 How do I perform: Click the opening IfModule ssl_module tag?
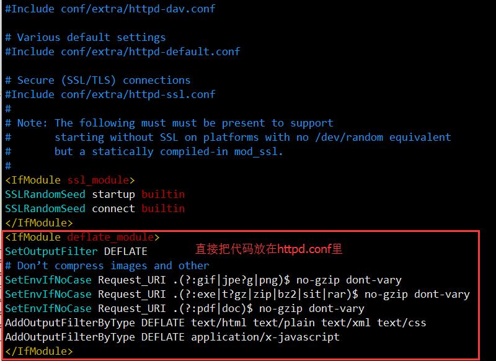[x=69, y=180]
